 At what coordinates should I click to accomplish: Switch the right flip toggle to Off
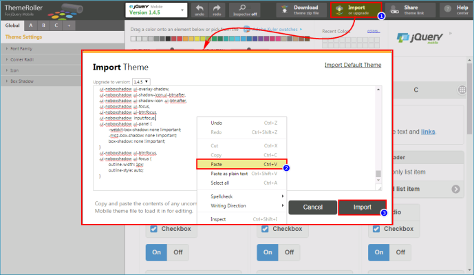[x=400, y=252]
